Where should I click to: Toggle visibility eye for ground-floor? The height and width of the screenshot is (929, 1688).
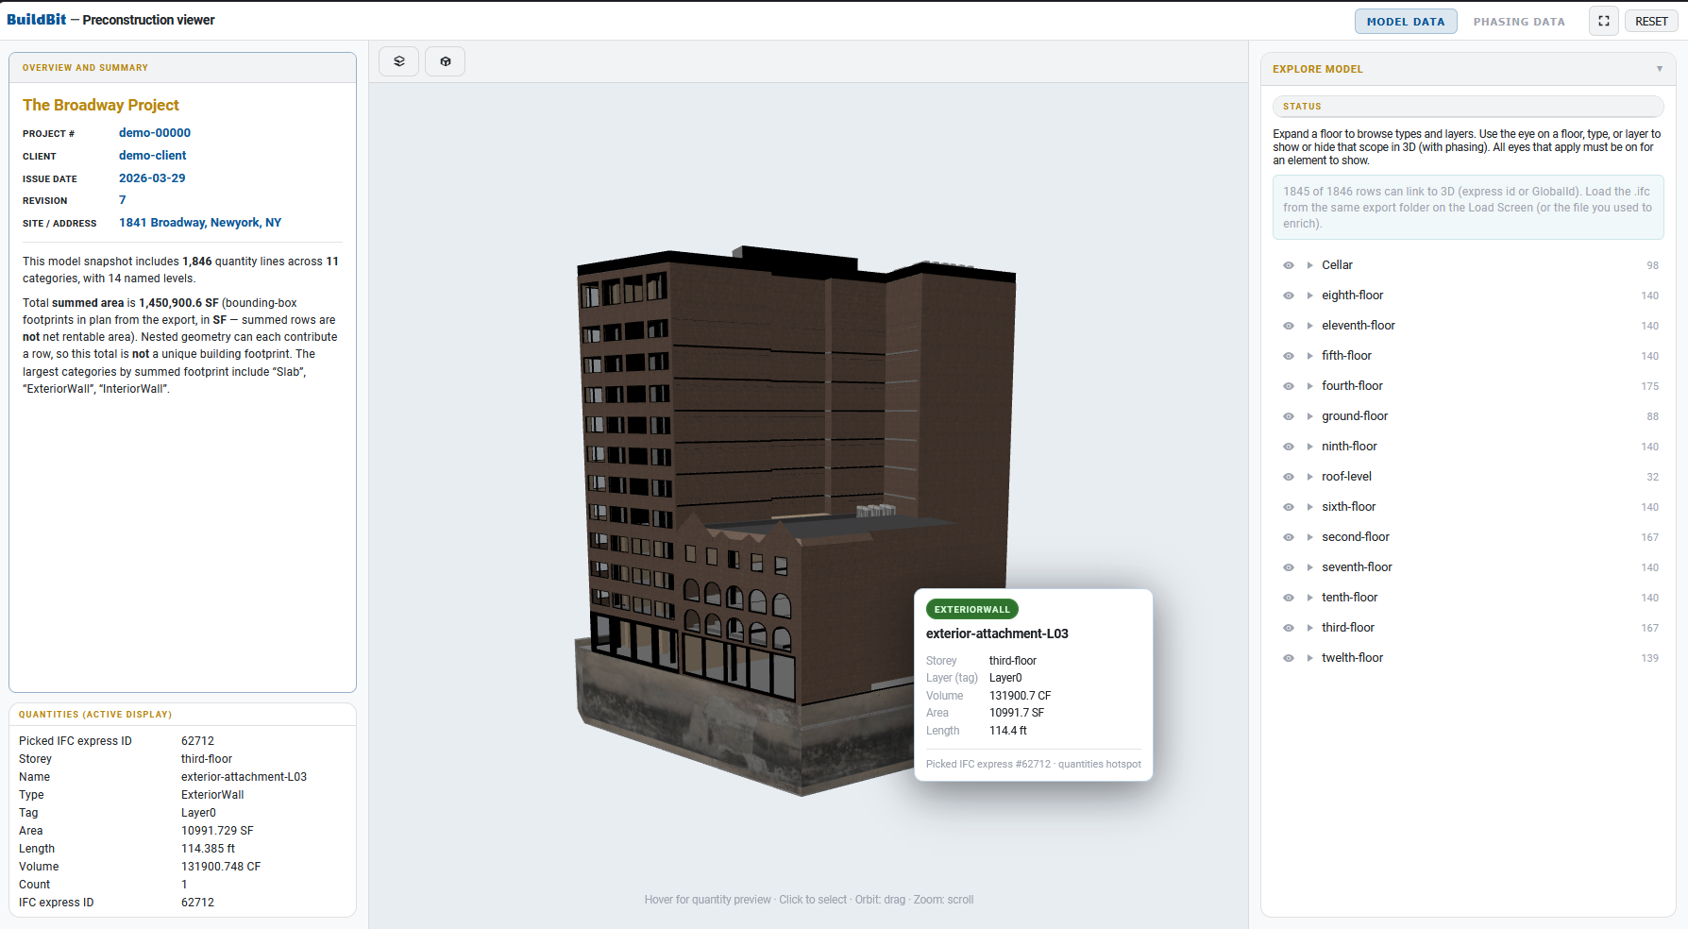1288,416
